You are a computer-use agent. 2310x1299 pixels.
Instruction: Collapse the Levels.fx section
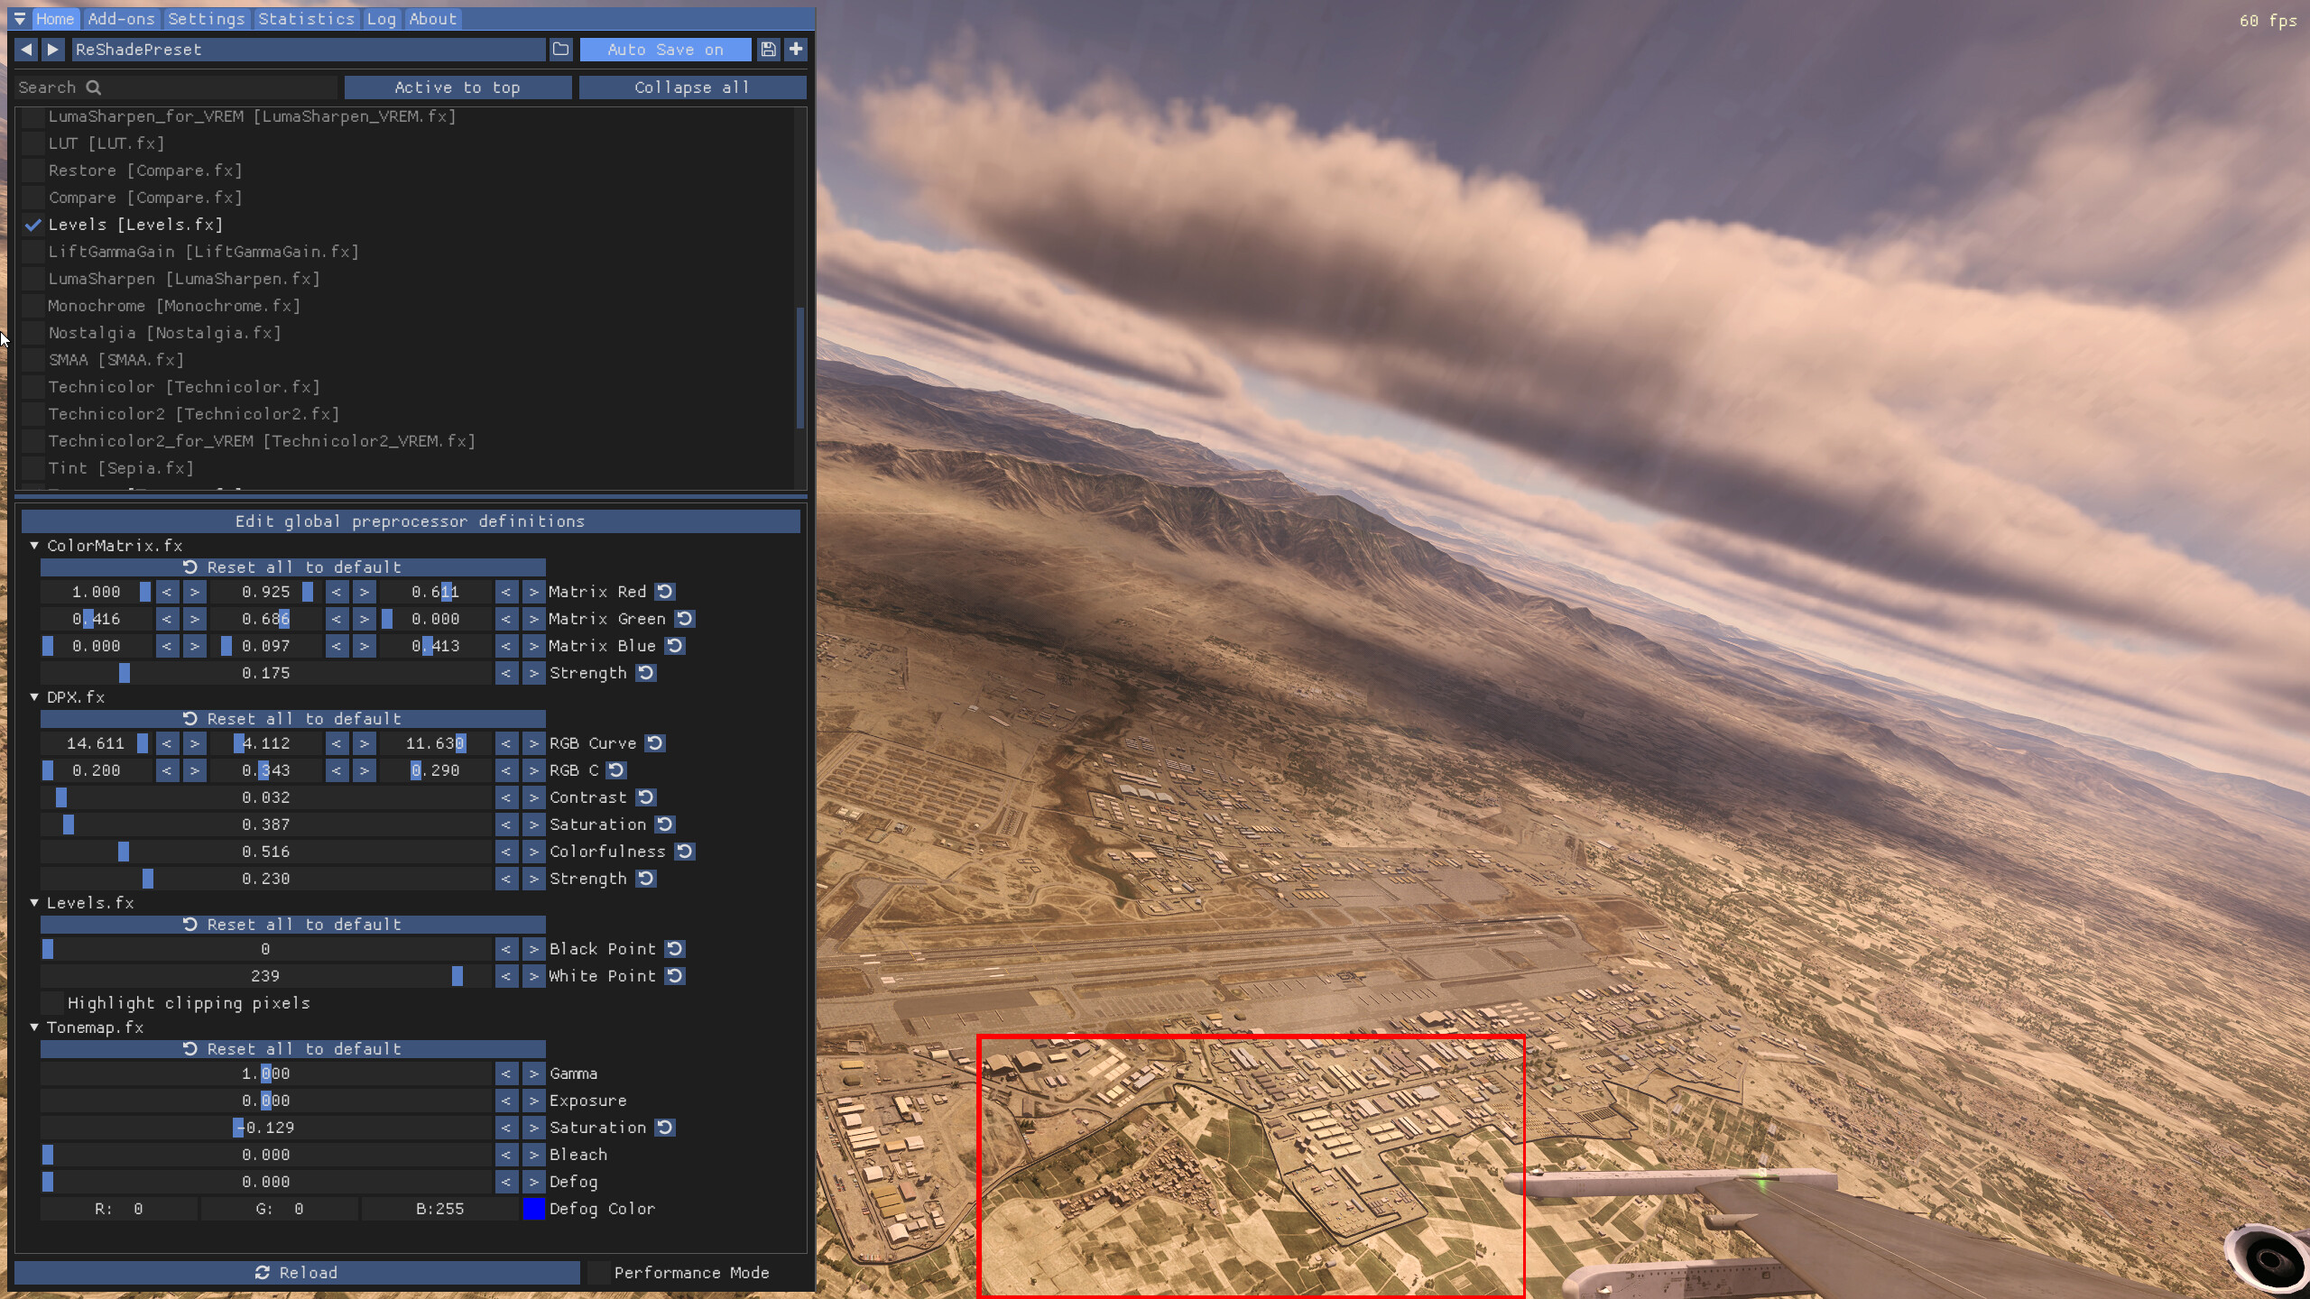(x=34, y=903)
